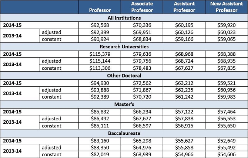
Task: Select the Research Universities section heading
Action: point(124,47)
